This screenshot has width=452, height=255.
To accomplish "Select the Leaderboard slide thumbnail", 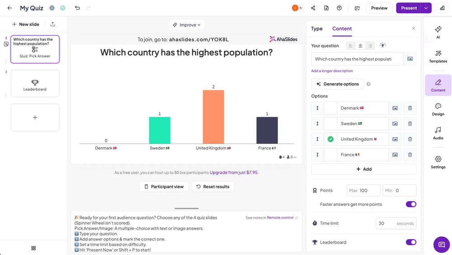I will (x=35, y=83).
